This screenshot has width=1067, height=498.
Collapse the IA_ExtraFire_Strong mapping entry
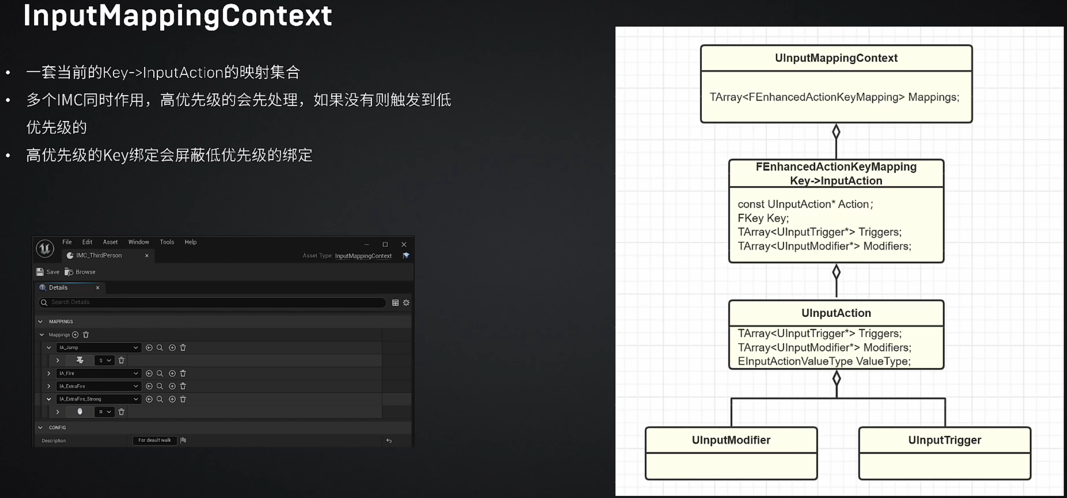pos(49,399)
